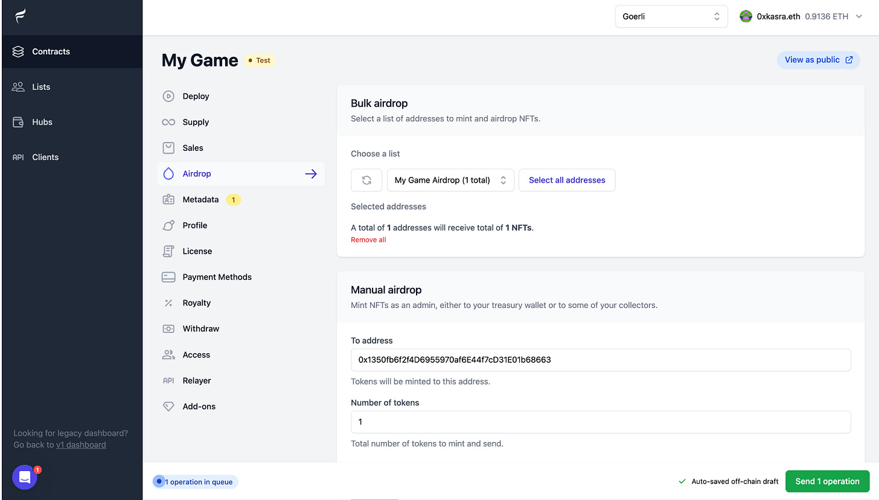This screenshot has width=879, height=500.
Task: Open Contracts in the sidebar
Action: tap(71, 51)
